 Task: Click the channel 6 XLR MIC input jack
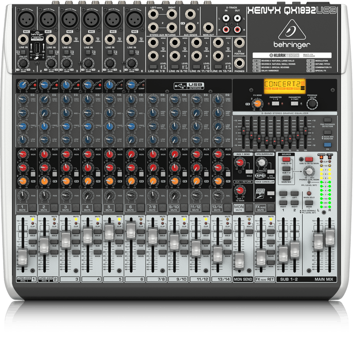coord(135,19)
